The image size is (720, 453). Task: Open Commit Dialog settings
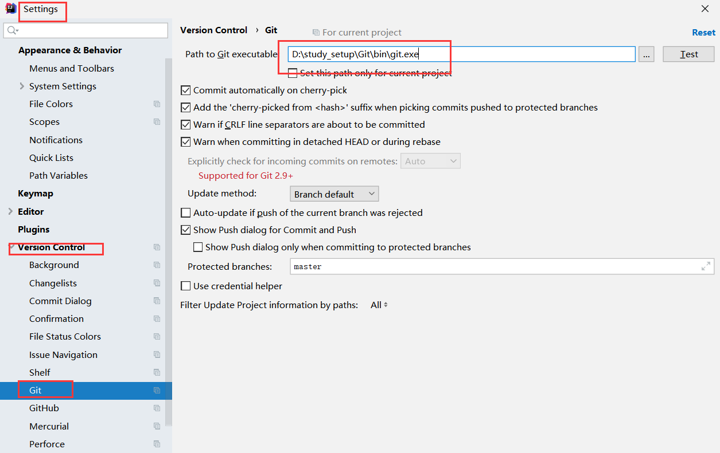60,301
